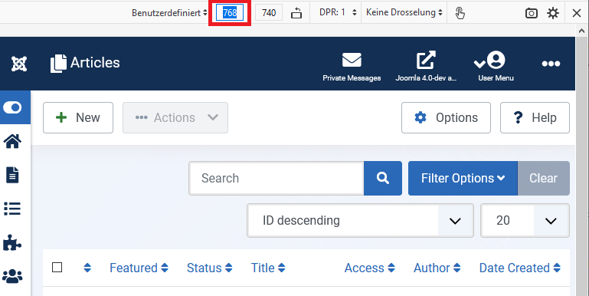Open the Keine Drosselung throttling dropdown
Image resolution: width=589 pixels, height=296 pixels.
404,12
